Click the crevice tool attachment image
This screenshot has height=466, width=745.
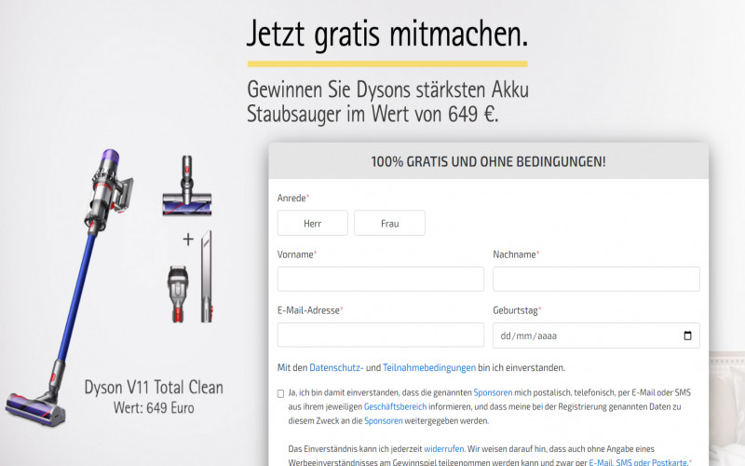(x=206, y=277)
